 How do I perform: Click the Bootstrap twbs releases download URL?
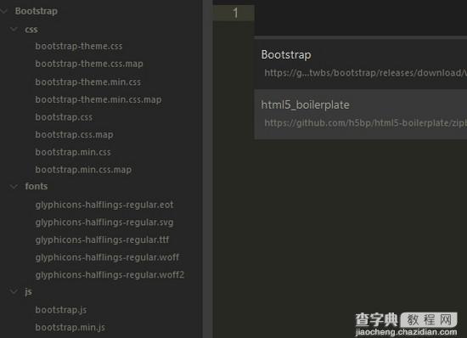point(365,73)
